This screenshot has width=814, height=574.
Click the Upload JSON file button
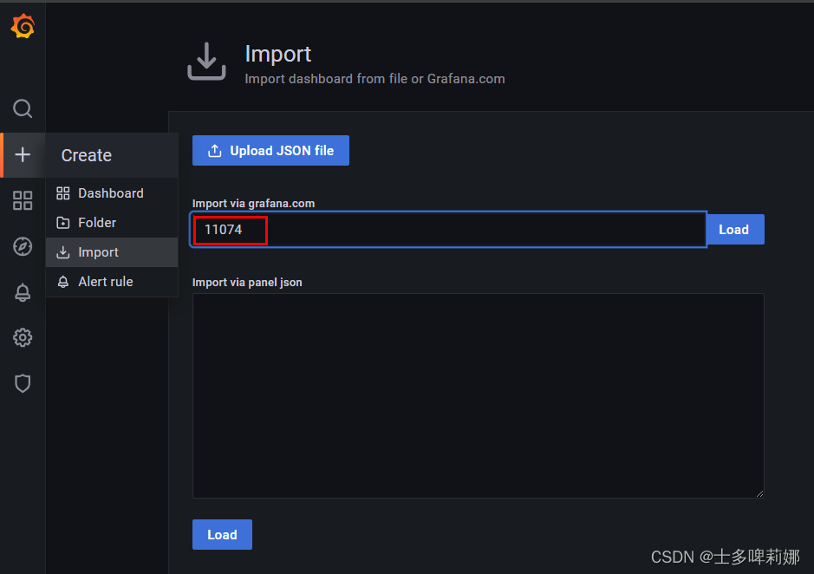click(270, 151)
